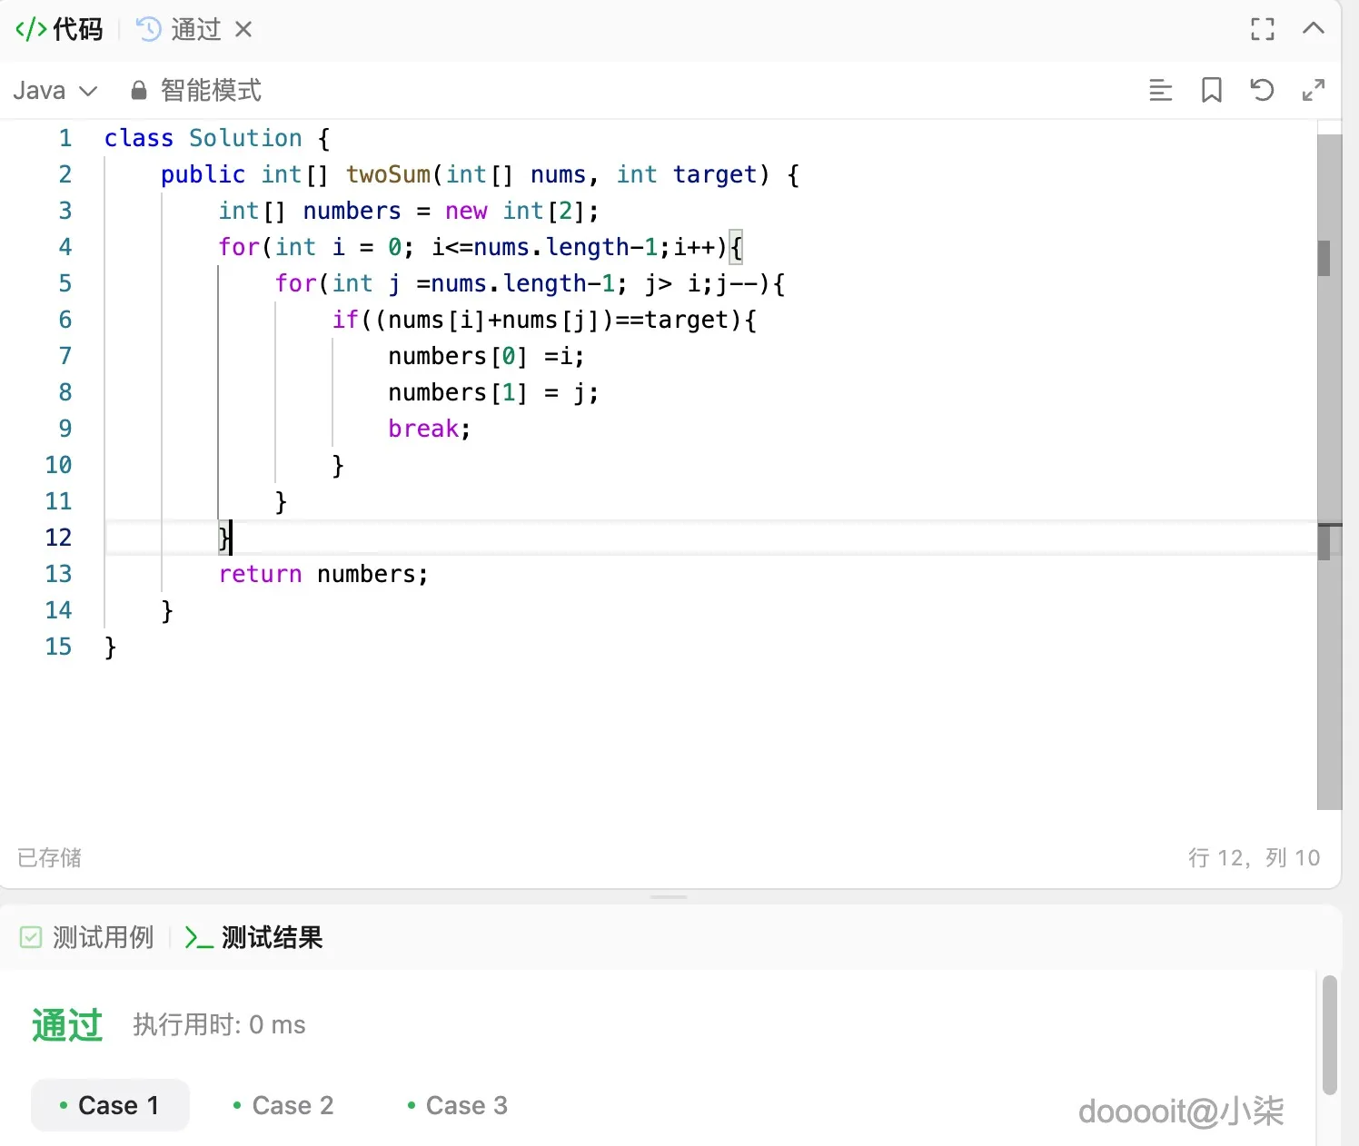Viewport: 1359px width, 1146px height.
Task: Click line number 15 in gutter
Action: coord(58,647)
